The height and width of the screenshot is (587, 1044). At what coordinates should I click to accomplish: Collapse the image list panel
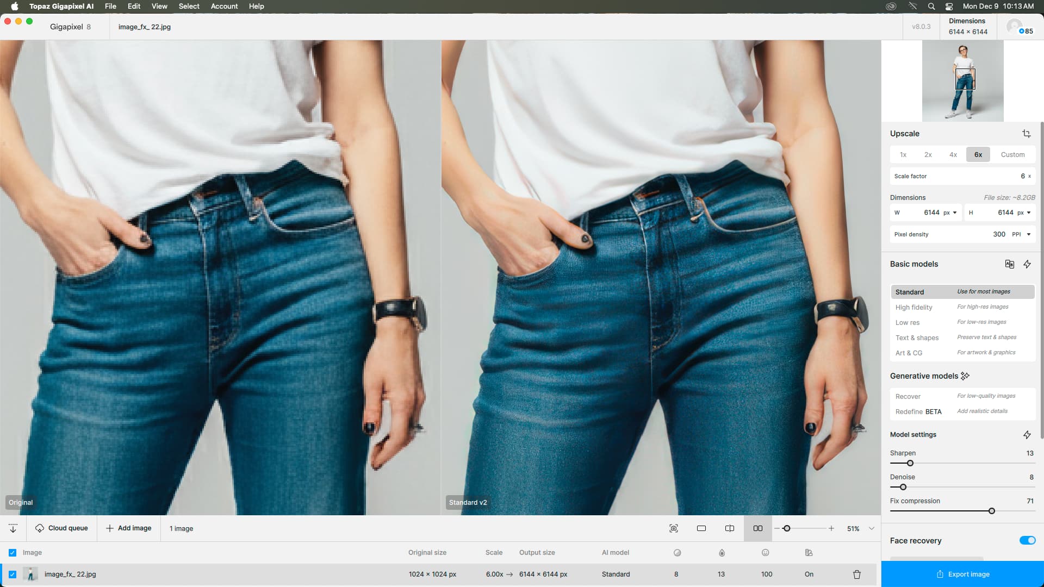click(x=13, y=528)
